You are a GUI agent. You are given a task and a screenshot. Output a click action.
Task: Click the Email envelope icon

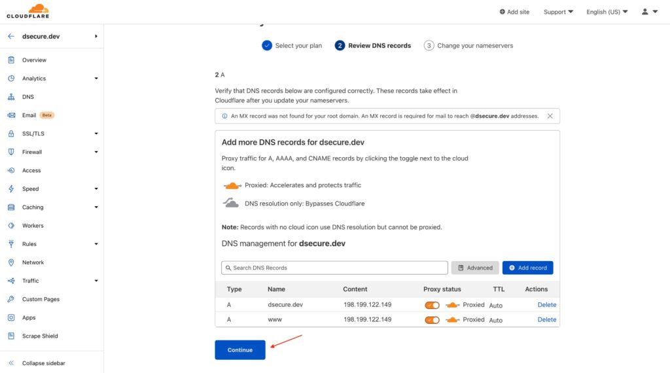click(11, 115)
